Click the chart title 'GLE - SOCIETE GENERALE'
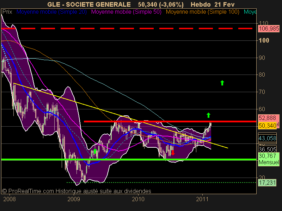Screen dimensions: 282x211 [89, 4]
